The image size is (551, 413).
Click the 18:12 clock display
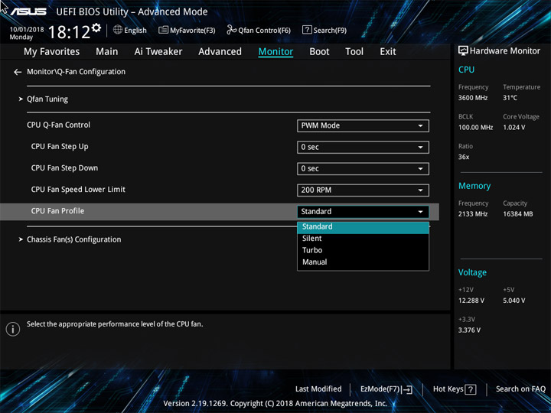69,32
